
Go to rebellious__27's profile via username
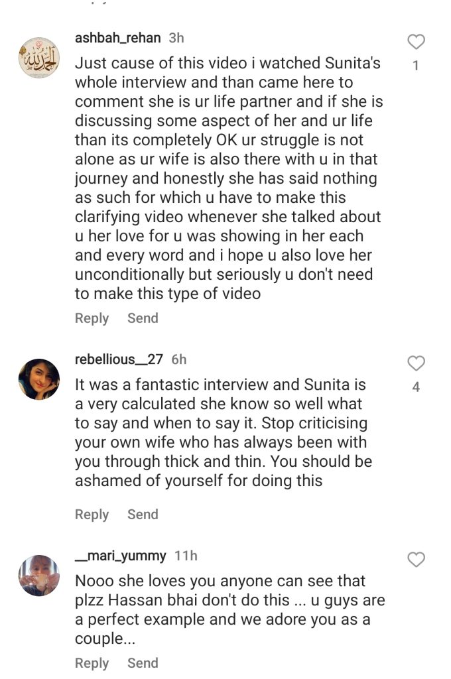click(x=119, y=359)
